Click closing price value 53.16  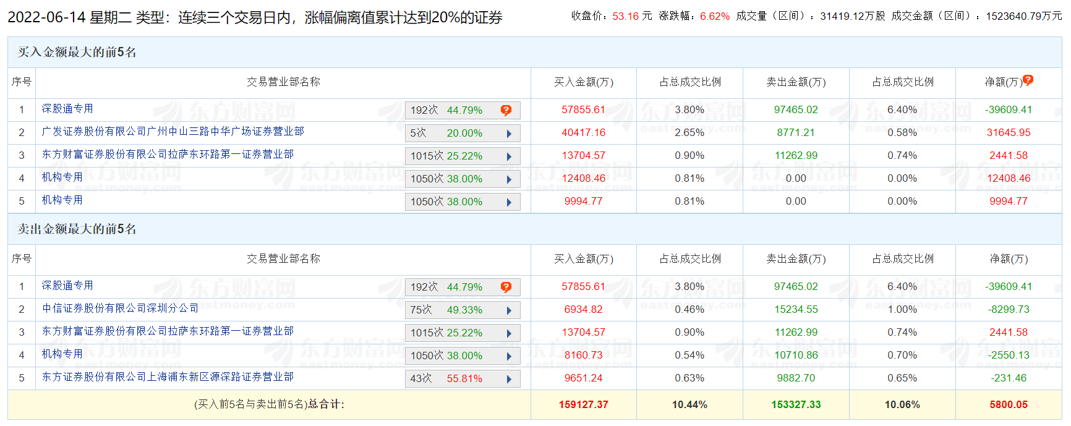point(626,16)
